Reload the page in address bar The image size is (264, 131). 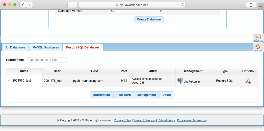pos(182,5)
